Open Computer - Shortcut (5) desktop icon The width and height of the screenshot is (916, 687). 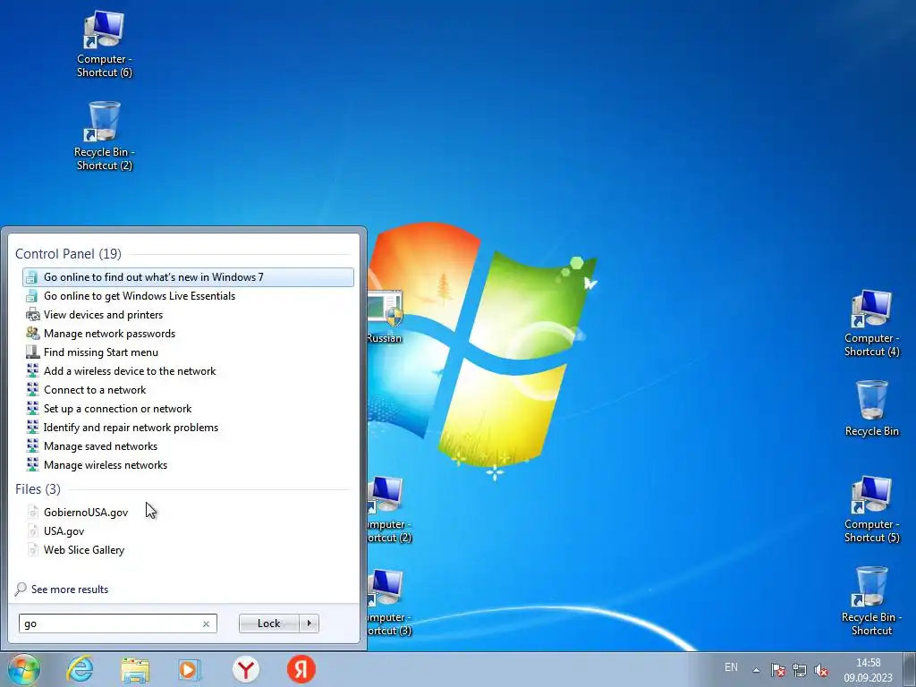tap(871, 510)
